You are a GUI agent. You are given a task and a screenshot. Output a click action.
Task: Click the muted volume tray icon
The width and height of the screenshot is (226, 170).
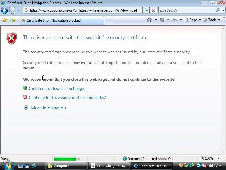(x=204, y=165)
